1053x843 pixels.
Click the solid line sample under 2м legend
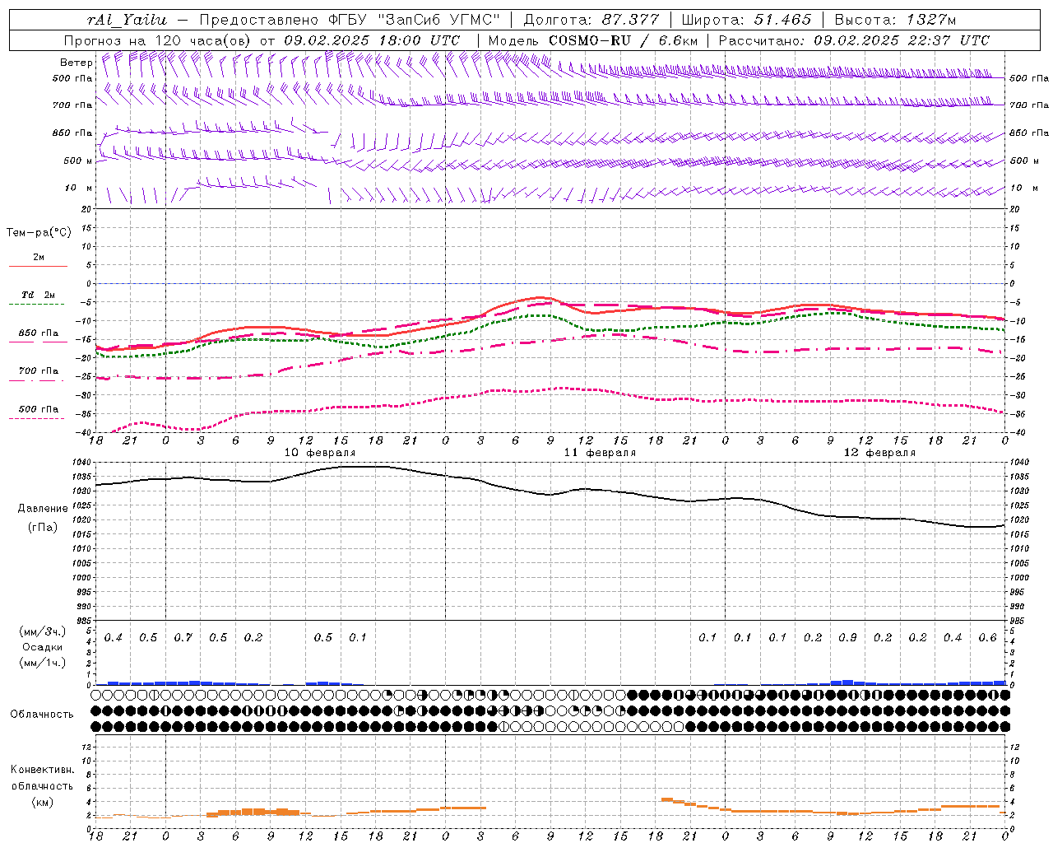(38, 267)
